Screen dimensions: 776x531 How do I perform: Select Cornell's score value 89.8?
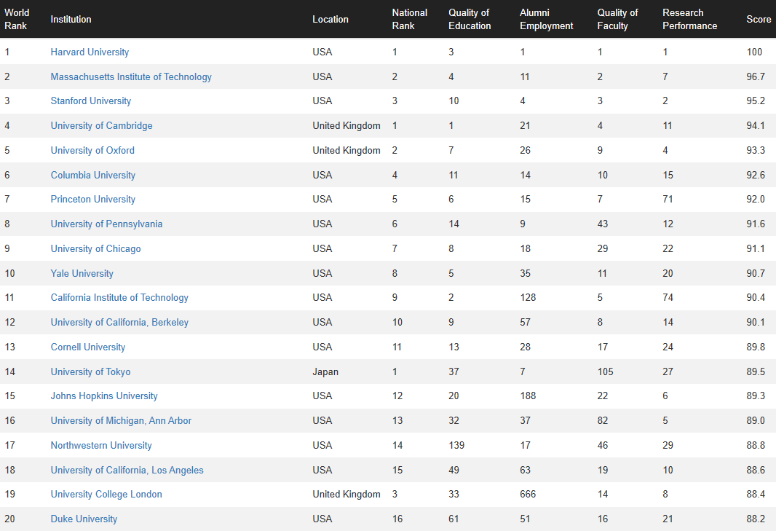pyautogui.click(x=756, y=347)
